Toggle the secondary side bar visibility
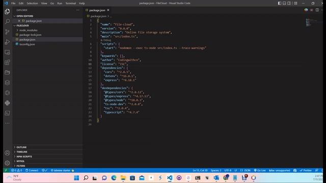Screen dimensions: 326x183 click(x=289, y=3)
